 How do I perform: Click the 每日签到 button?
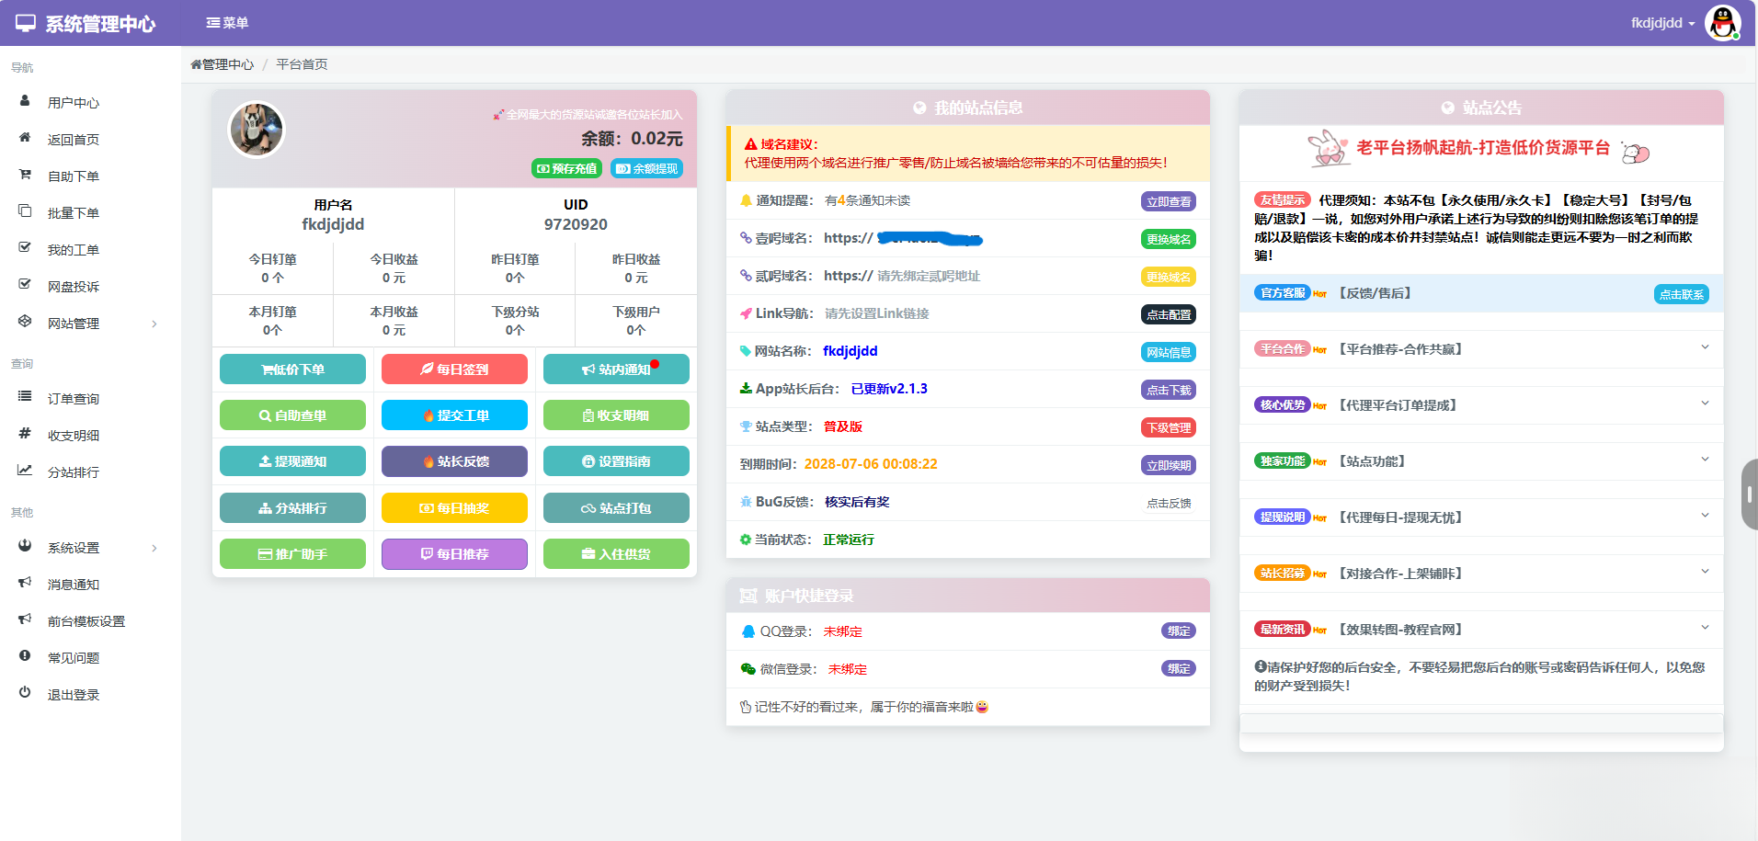pos(454,369)
